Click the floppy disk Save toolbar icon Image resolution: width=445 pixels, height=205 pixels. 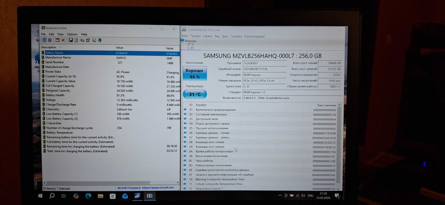coord(71,40)
